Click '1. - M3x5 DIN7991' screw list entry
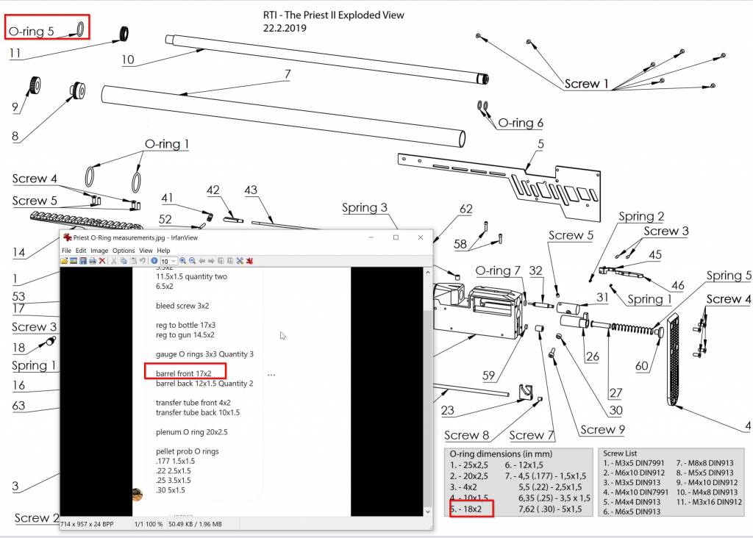Image resolution: width=753 pixels, height=538 pixels. click(x=633, y=463)
